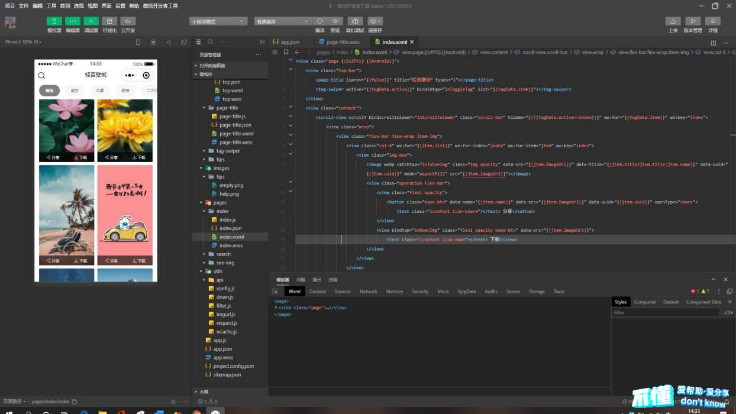Open 云开发 cloud development icon
The width and height of the screenshot is (736, 414).
click(x=128, y=21)
